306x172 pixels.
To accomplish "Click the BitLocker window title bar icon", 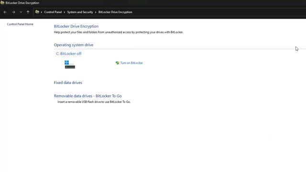I will coord(2,3).
